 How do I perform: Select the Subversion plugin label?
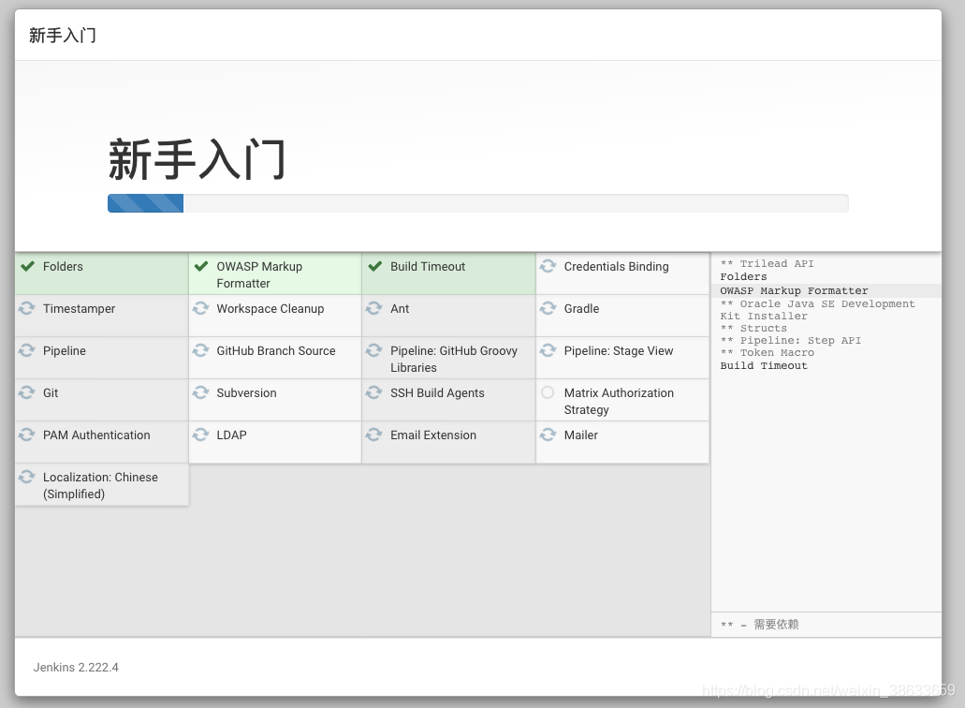(x=246, y=392)
